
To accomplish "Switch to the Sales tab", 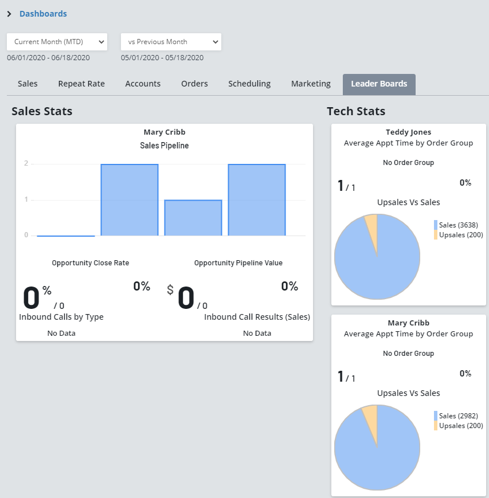I will [x=28, y=84].
